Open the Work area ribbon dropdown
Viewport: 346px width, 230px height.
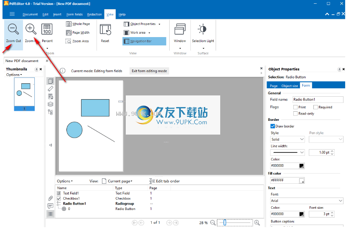(137, 32)
